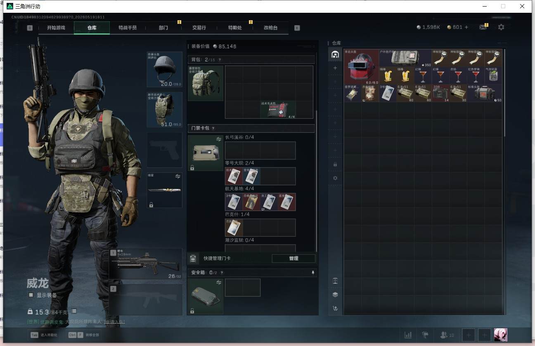This screenshot has width=535, height=346.
Task: Click the plus slot beside the friends count
Action: point(468,335)
